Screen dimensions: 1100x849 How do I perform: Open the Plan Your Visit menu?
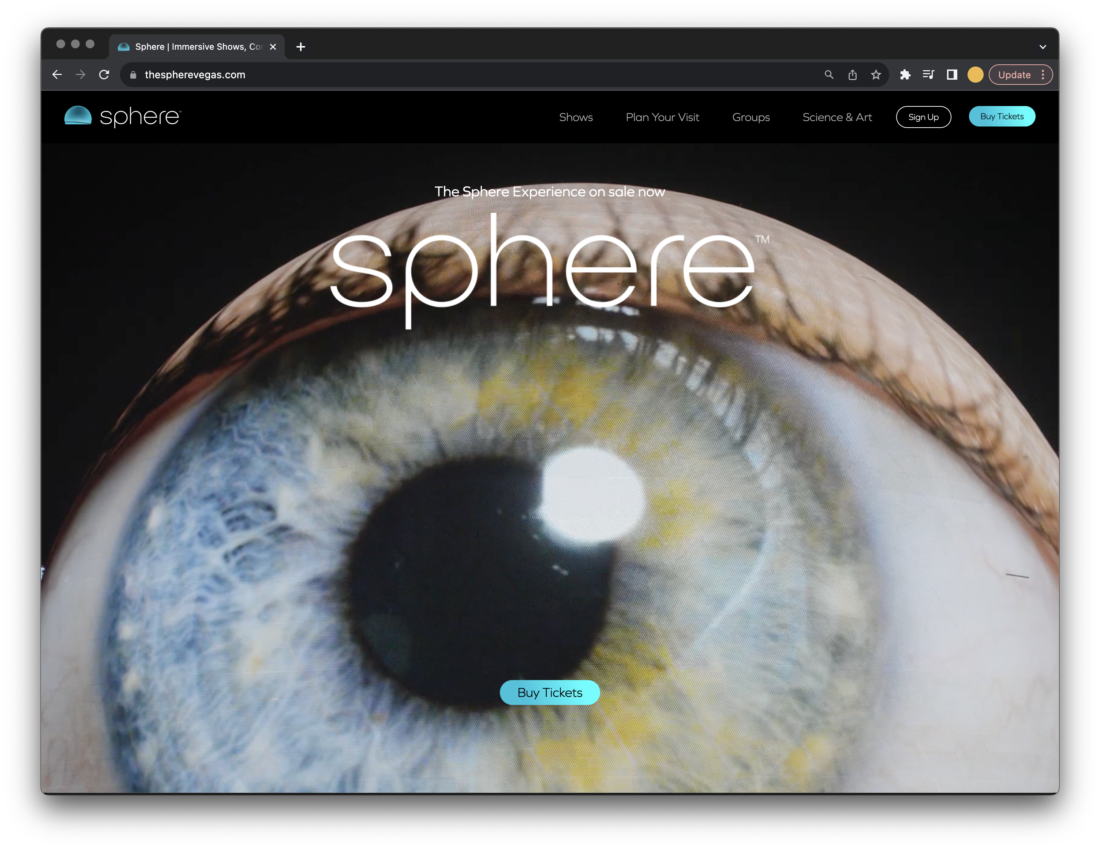(662, 117)
